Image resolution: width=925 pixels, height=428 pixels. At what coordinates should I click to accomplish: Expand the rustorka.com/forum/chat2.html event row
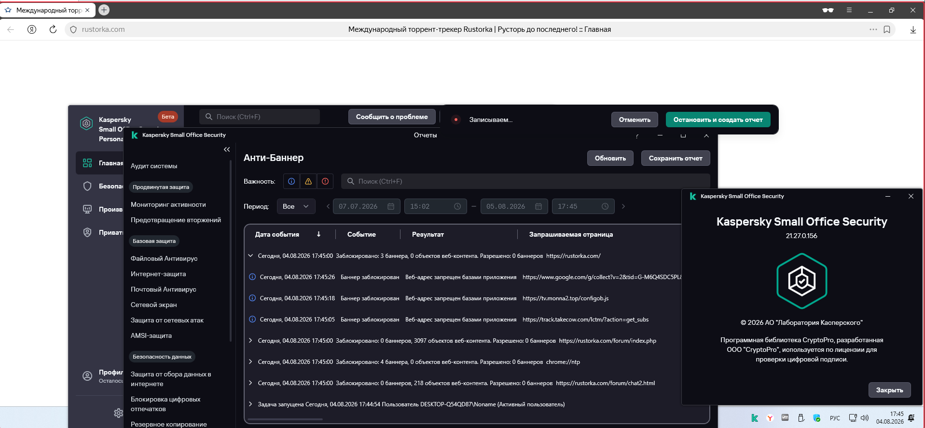(x=250, y=383)
